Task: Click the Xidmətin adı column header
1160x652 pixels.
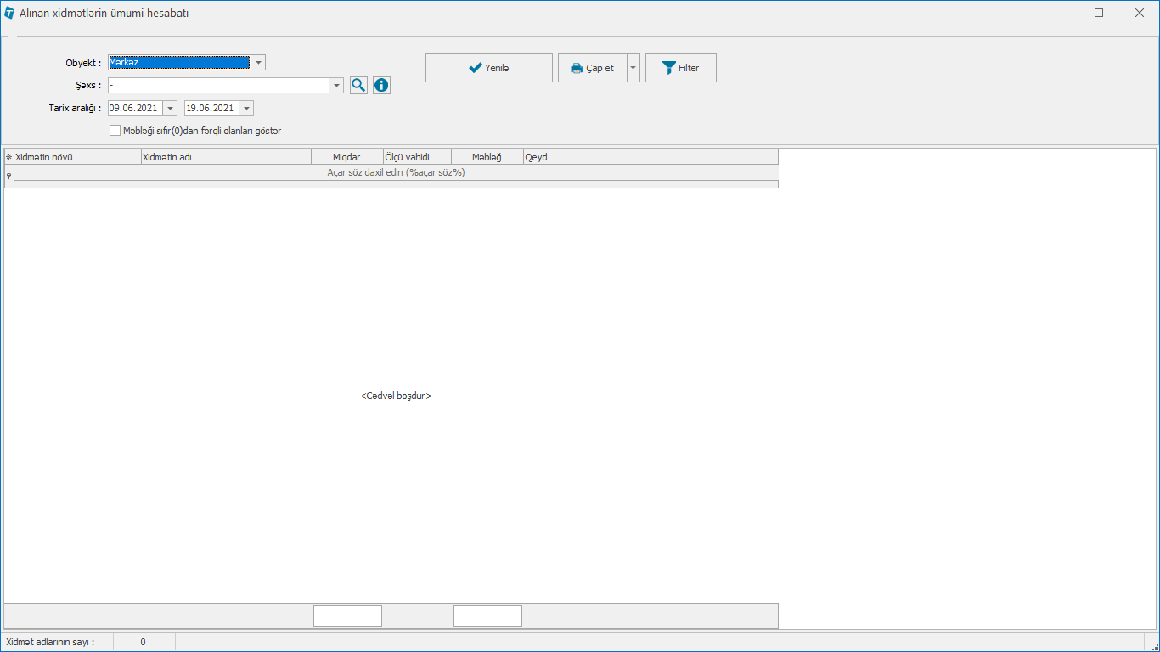Action: (x=225, y=157)
